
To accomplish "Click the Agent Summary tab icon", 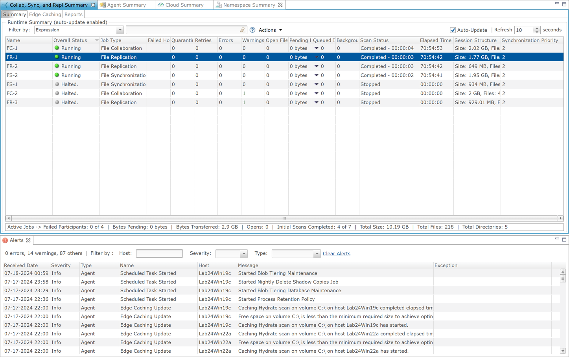I will 103,5.
